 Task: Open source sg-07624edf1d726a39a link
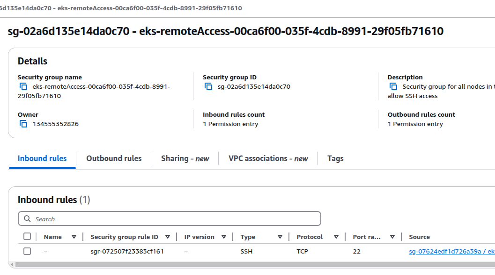(452, 251)
